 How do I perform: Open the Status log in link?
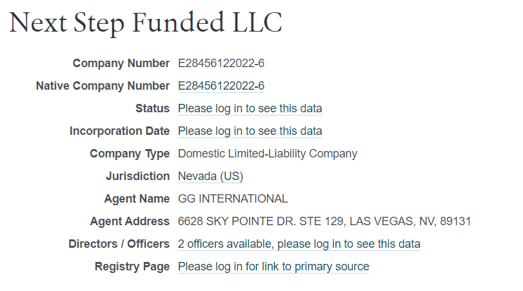pyautogui.click(x=250, y=108)
